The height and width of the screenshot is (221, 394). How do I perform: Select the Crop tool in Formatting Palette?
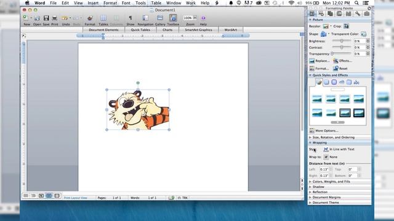tap(346, 26)
